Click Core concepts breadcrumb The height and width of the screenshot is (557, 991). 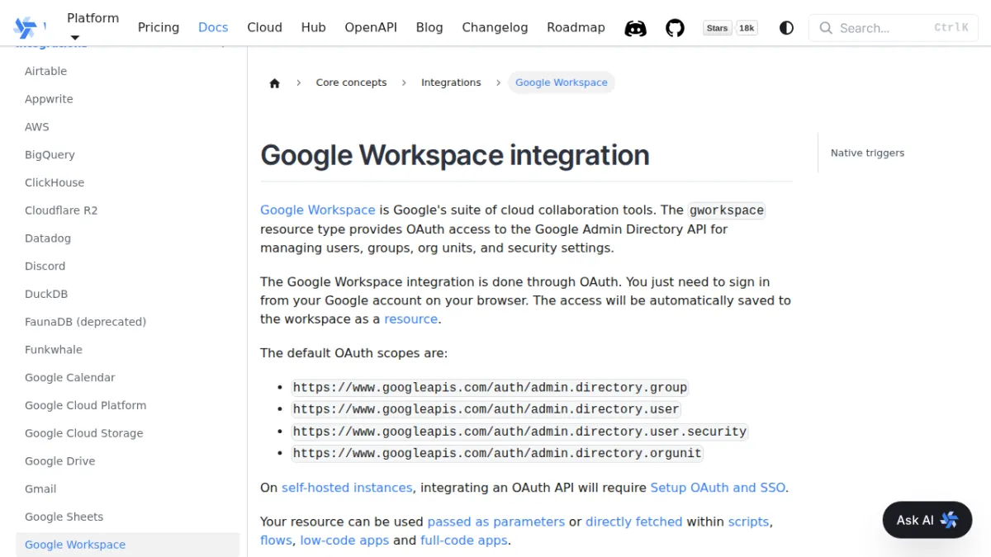click(351, 83)
